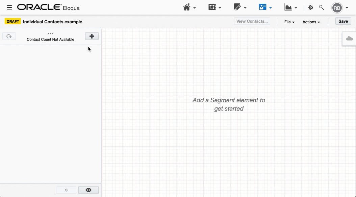
Task: Expand the dropdown arrow beside Home icon
Action: (x=195, y=8)
